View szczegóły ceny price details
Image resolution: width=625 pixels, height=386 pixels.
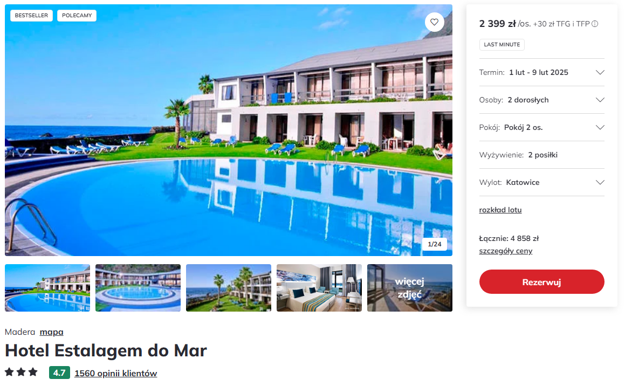(x=505, y=251)
